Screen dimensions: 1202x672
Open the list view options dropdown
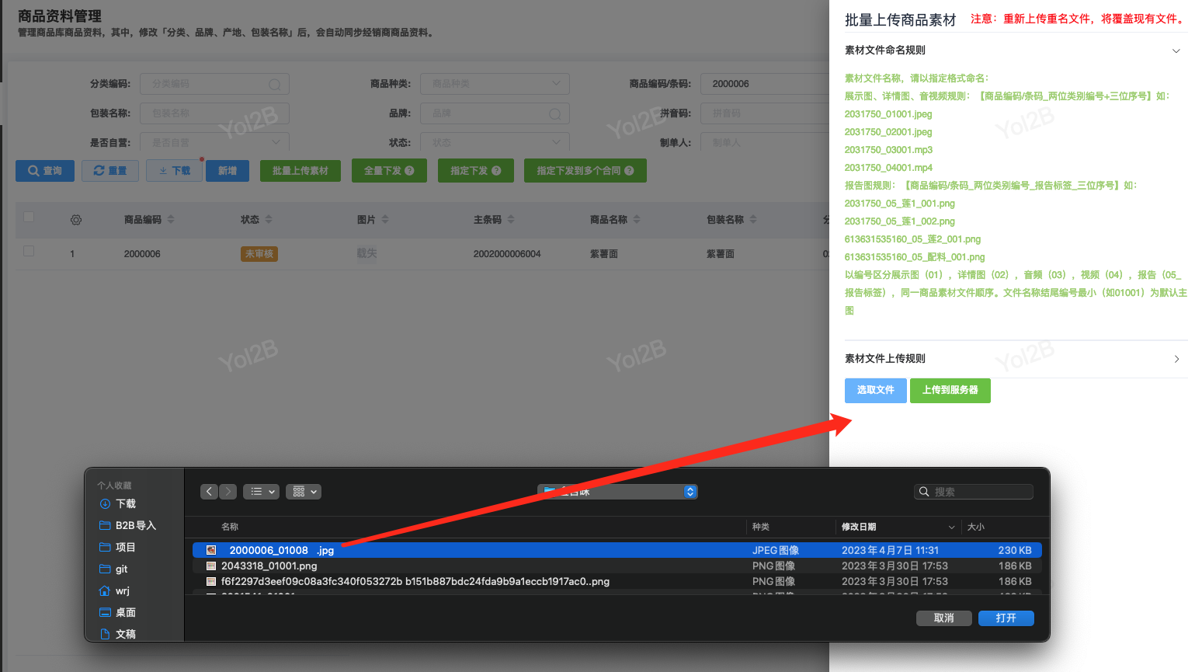(262, 492)
